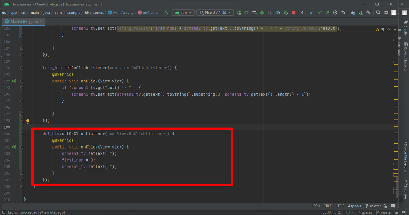Show tool windows quick access icon
Viewport: 409px width, 215px height.
tap(3, 212)
